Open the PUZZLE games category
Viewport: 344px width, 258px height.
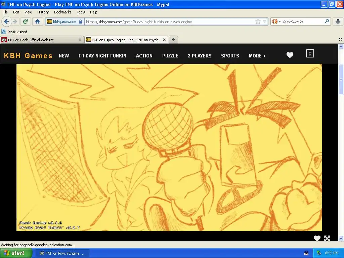click(170, 56)
